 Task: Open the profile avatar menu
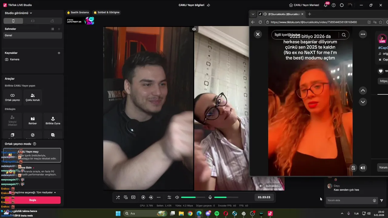(350, 5)
